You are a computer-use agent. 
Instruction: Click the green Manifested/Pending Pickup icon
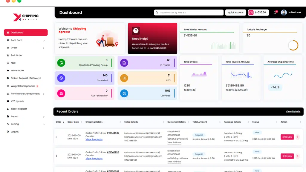point(61,63)
